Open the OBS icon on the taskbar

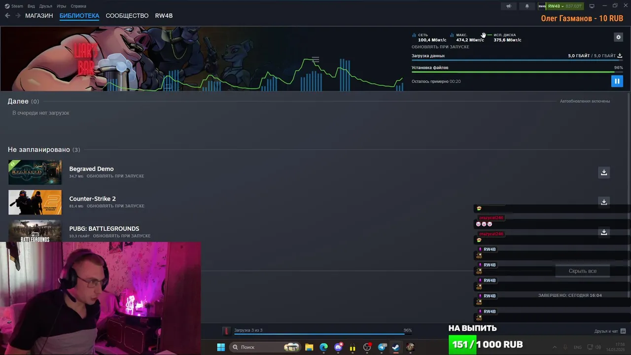(x=367, y=347)
